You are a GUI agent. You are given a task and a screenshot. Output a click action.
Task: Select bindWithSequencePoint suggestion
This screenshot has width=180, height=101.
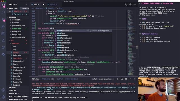pyautogui.click(x=83, y=50)
